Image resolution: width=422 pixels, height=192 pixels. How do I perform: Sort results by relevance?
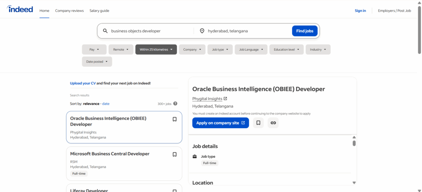click(91, 103)
